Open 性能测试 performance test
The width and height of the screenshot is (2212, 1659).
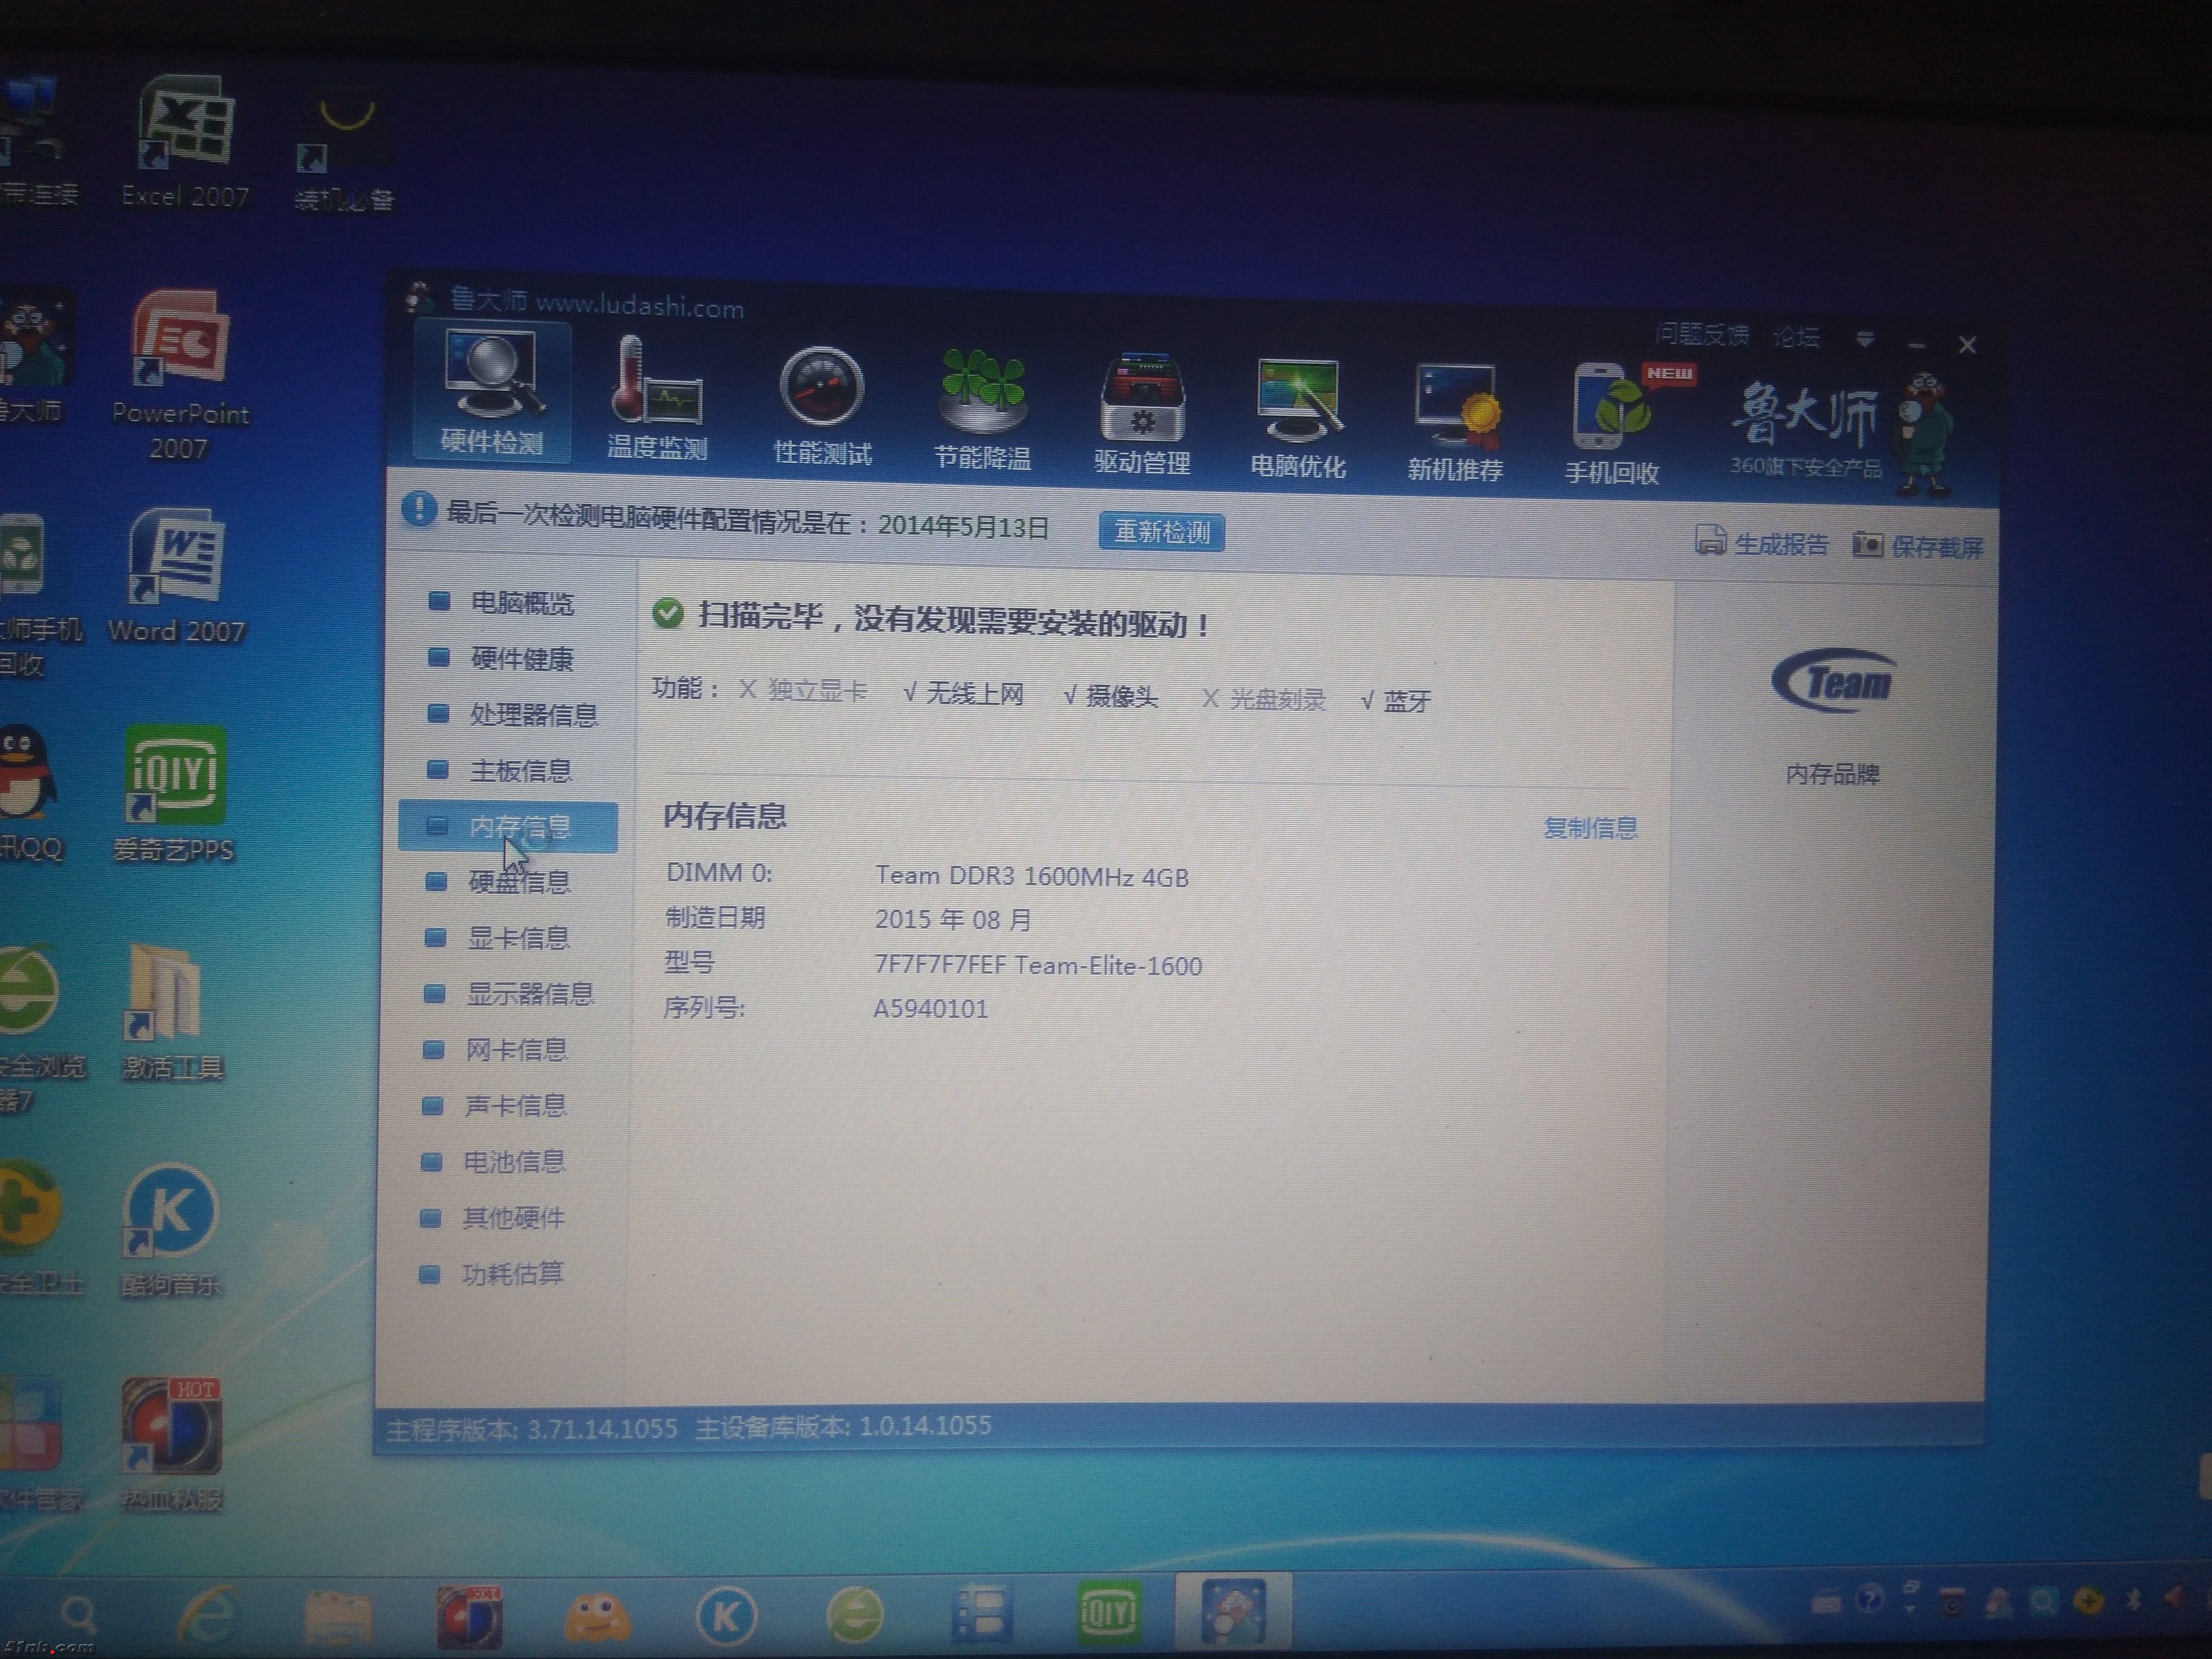822,407
